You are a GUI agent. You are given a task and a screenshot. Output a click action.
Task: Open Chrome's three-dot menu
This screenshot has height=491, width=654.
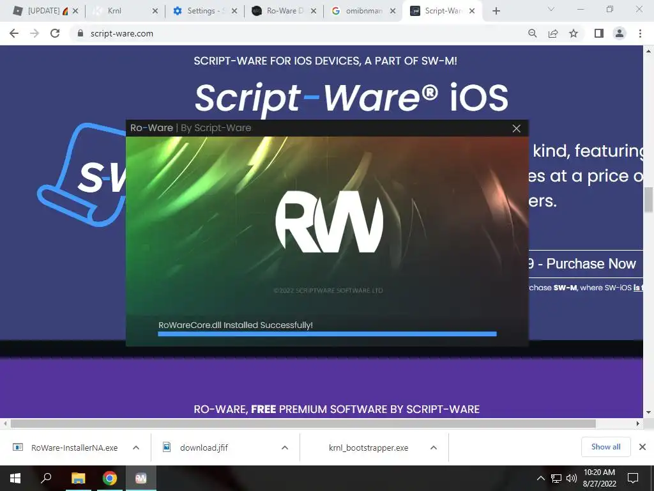point(640,33)
